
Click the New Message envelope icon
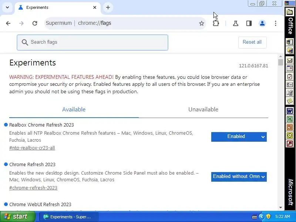pyautogui.click(x=290, y=60)
